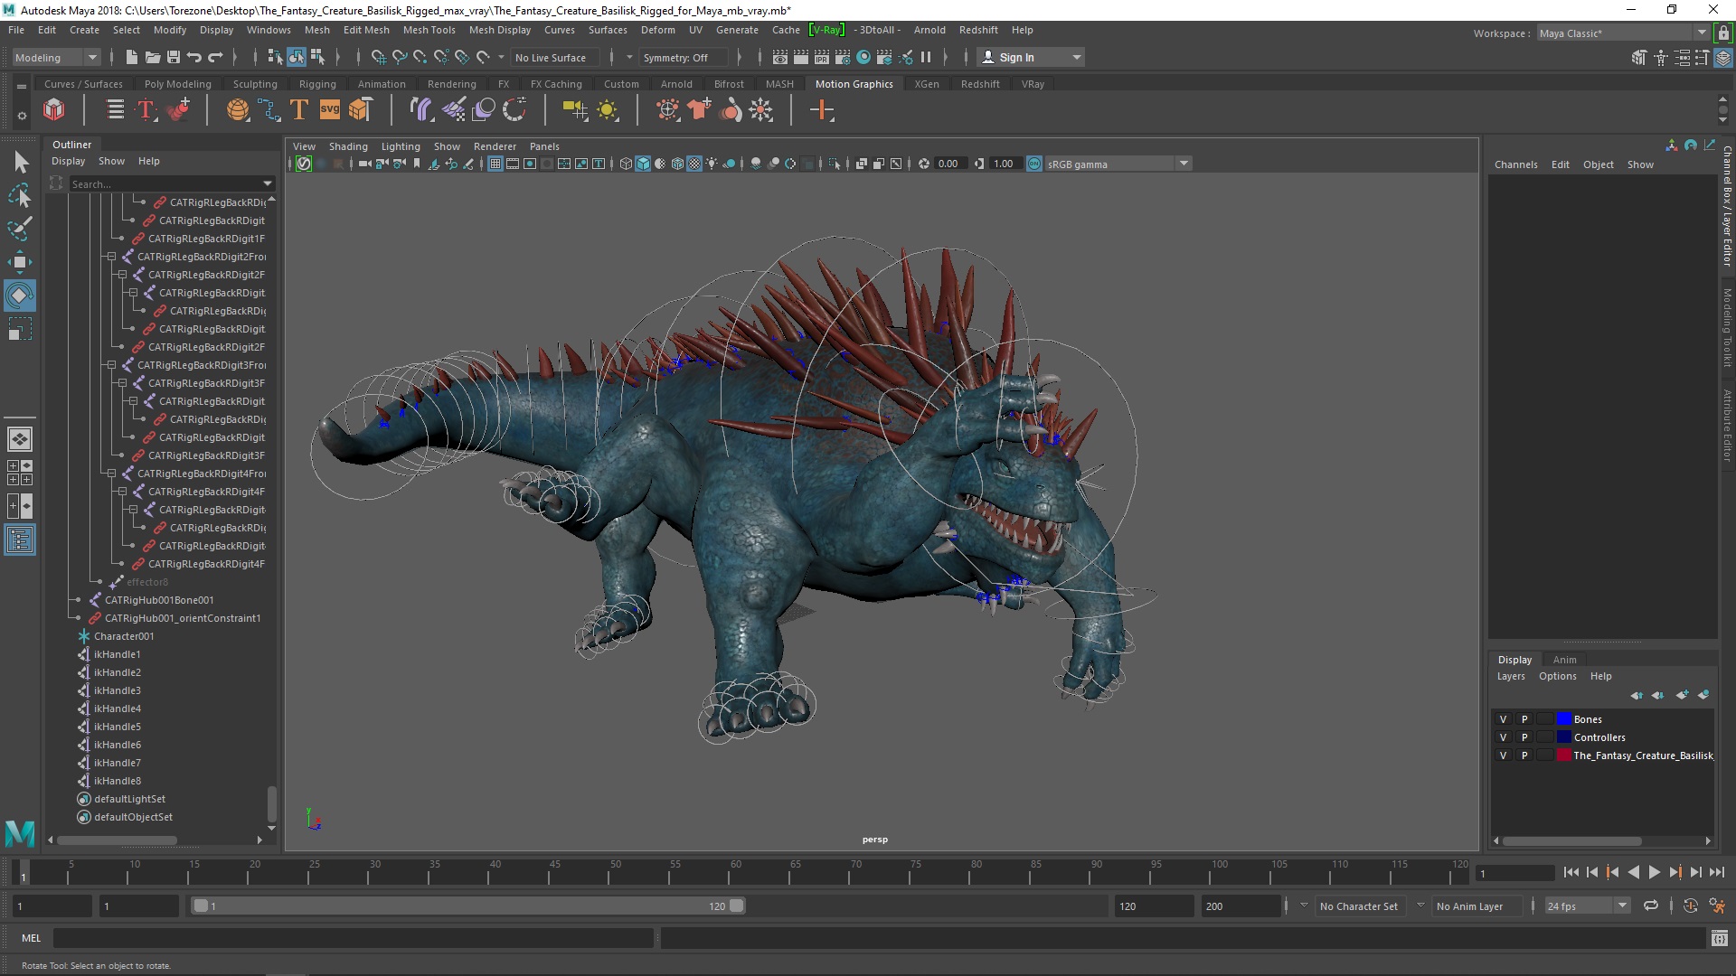This screenshot has width=1736, height=976.
Task: Click the Play forwards button
Action: coord(1654,872)
